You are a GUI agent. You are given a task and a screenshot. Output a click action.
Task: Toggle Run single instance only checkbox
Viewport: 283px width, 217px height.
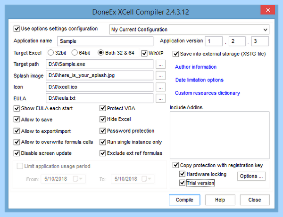click(x=102, y=142)
